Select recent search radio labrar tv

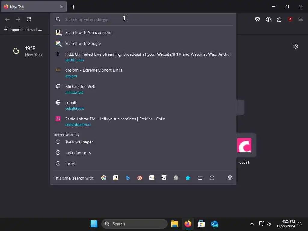pyautogui.click(x=143, y=153)
